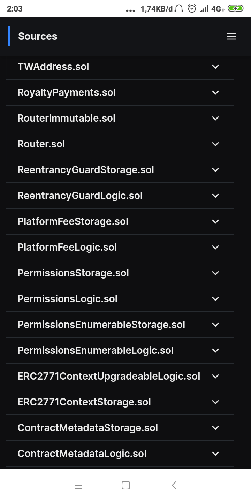
Task: Expand ContractMetadataLogic.sol chevron
Action: [215, 454]
